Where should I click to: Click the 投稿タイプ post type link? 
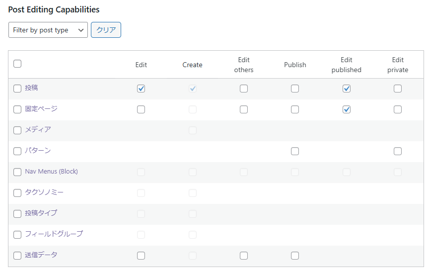coord(41,213)
